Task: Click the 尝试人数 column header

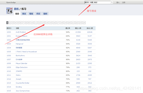Action: [90, 28]
